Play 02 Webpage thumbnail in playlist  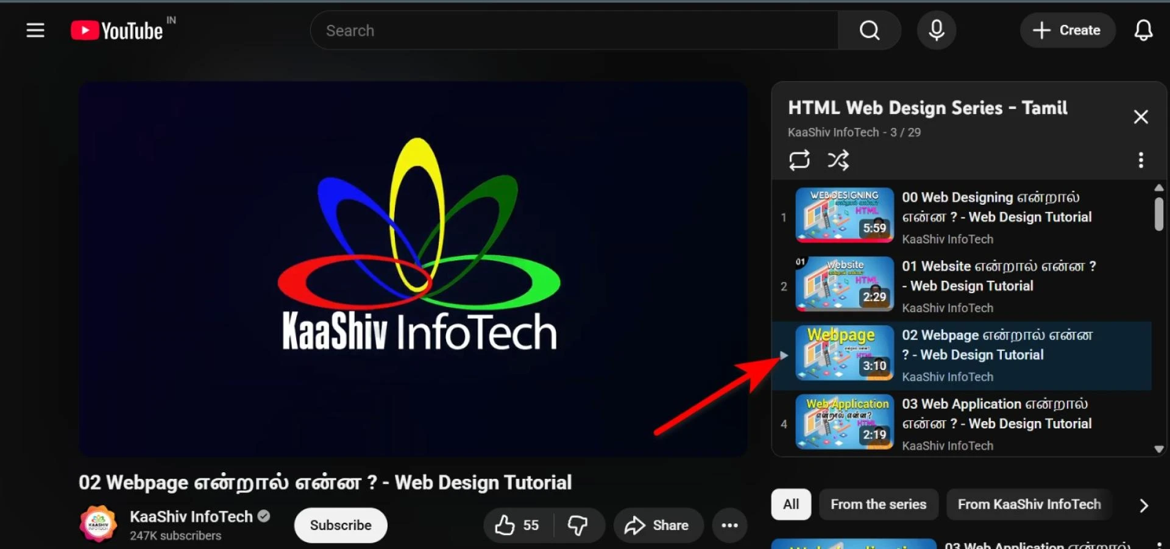point(845,353)
